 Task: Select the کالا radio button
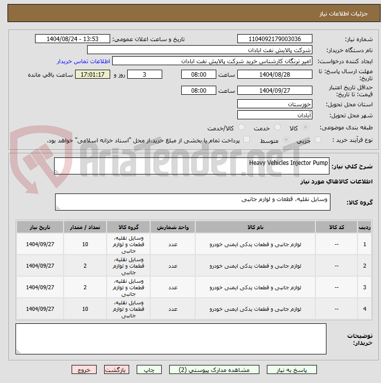click(x=305, y=127)
